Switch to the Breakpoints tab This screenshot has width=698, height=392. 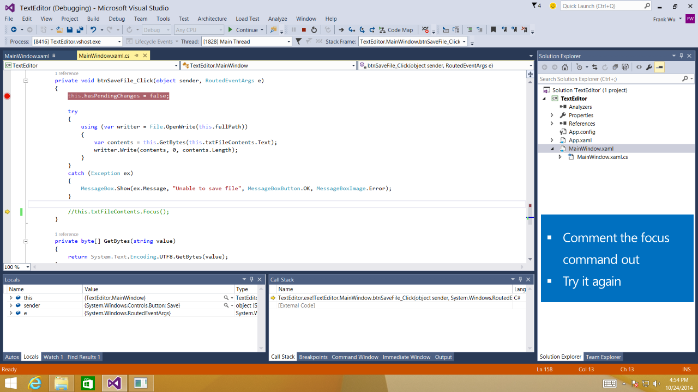(313, 357)
